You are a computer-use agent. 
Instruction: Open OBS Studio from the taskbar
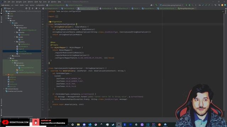point(119,125)
